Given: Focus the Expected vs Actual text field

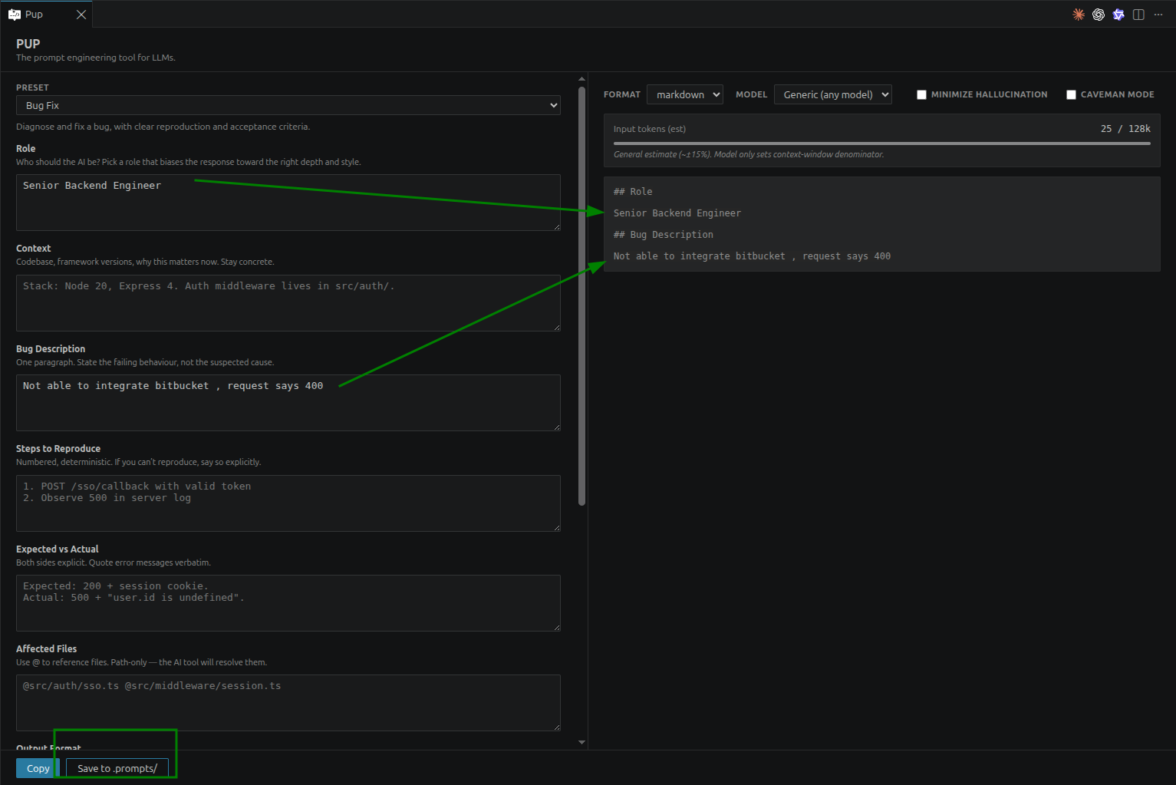Looking at the screenshot, I should [x=288, y=603].
